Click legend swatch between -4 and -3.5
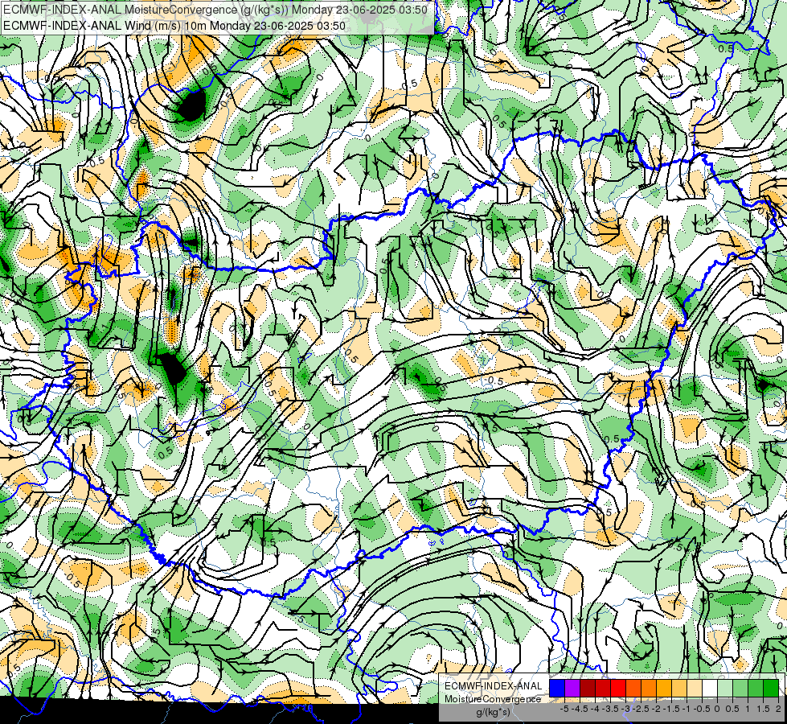The width and height of the screenshot is (787, 724). pyautogui.click(x=603, y=689)
